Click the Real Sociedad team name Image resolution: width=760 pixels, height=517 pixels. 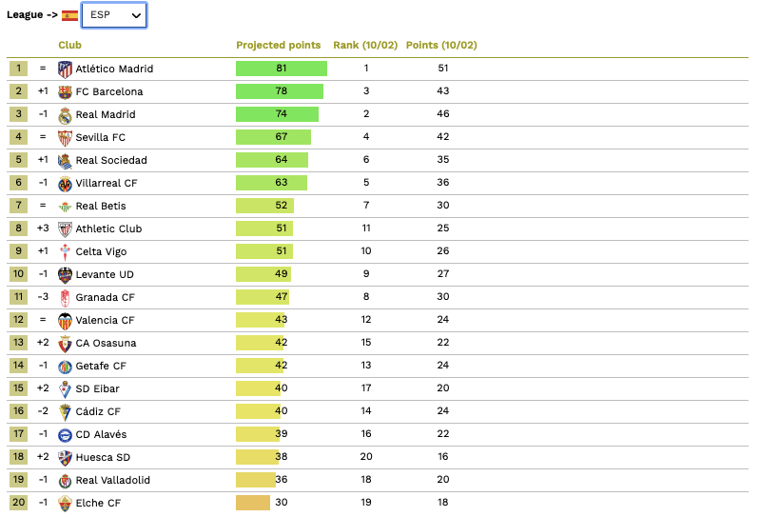coord(111,161)
